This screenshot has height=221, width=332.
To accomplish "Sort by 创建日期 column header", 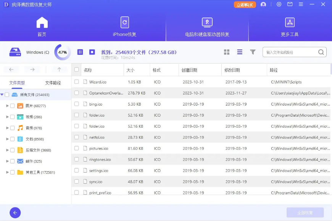I will [189, 70].
